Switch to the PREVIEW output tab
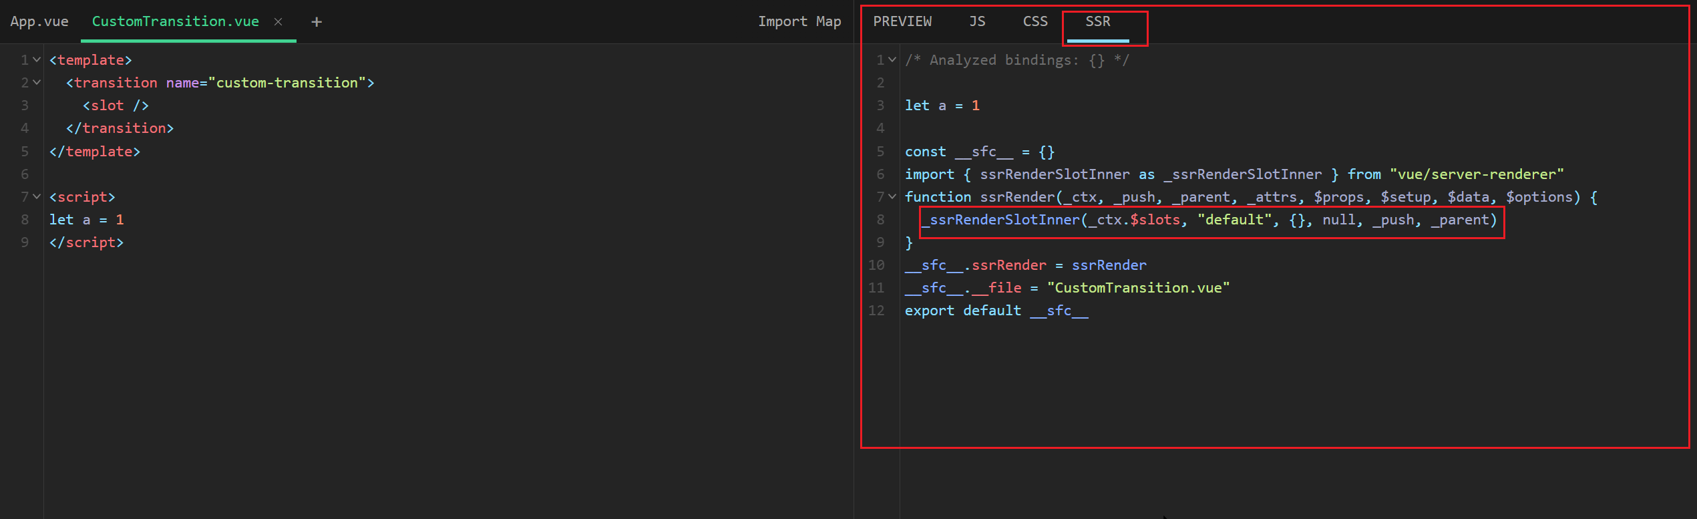 [x=902, y=21]
